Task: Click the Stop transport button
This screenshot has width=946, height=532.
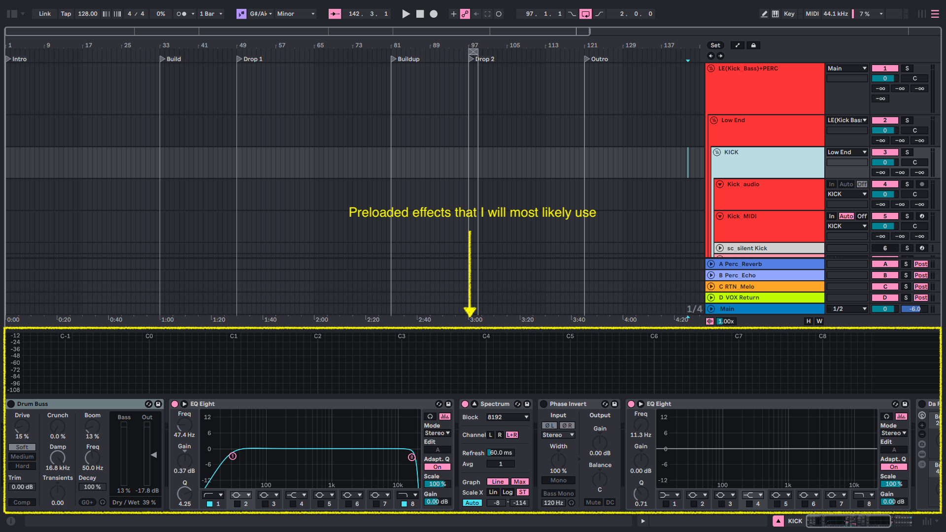Action: coord(420,14)
